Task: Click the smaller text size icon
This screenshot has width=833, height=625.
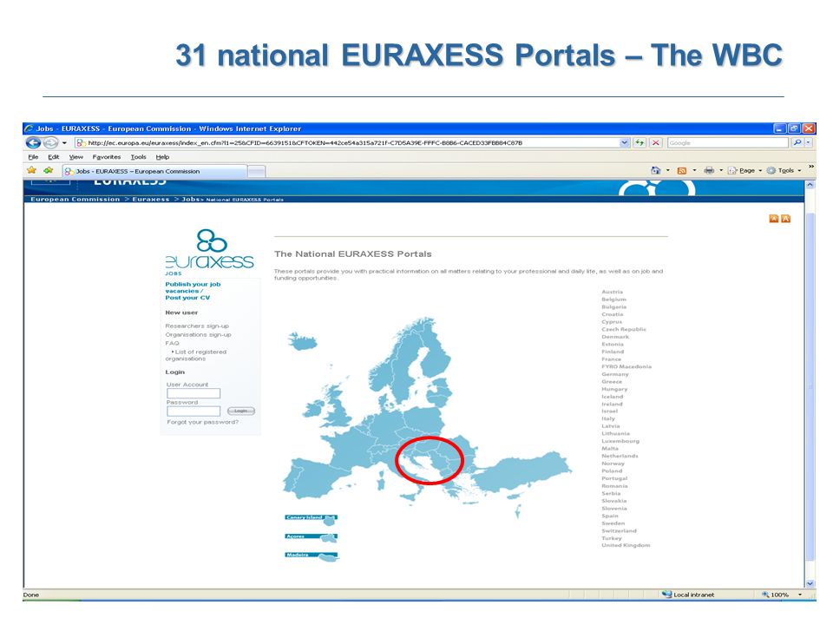Action: pos(774,219)
